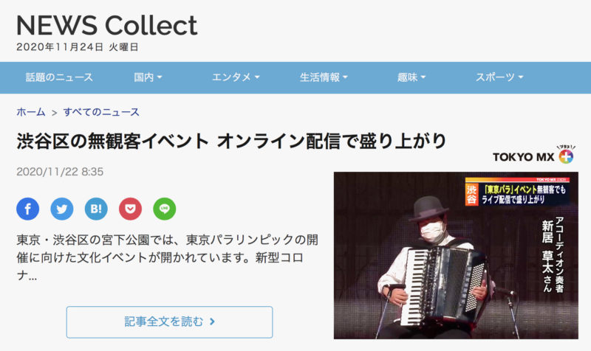Image resolution: width=591 pixels, height=351 pixels.
Task: Click the article excerpt about 宮下公園
Action: click(x=168, y=257)
